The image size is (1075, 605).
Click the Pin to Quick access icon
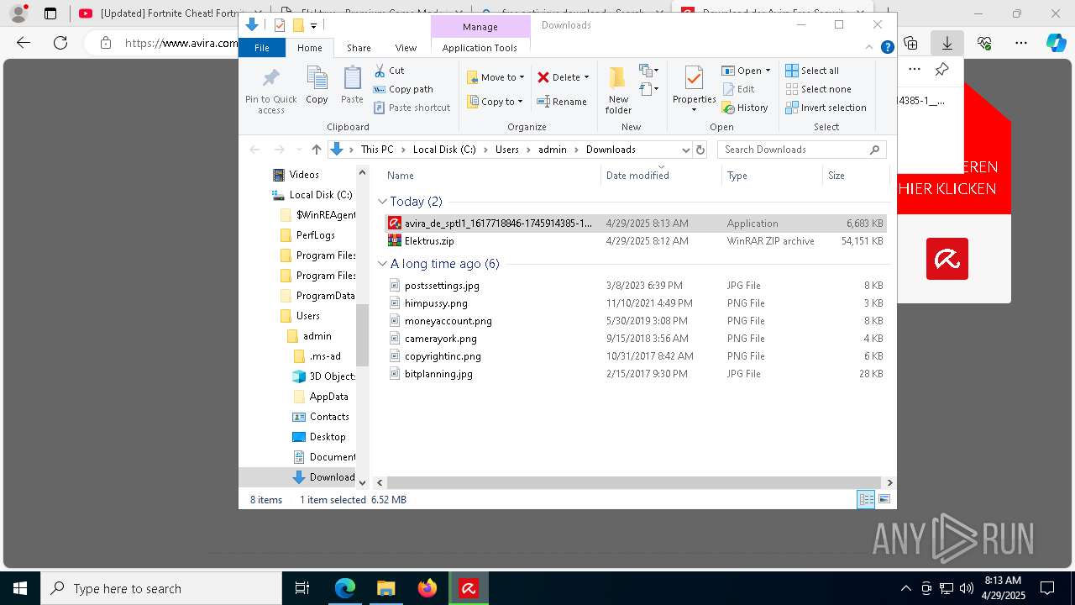[x=270, y=78]
